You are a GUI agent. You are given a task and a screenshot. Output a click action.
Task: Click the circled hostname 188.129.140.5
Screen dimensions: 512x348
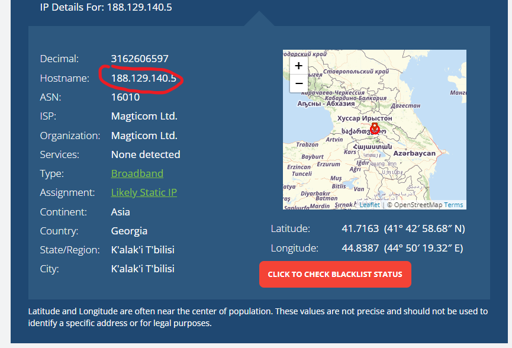click(144, 78)
